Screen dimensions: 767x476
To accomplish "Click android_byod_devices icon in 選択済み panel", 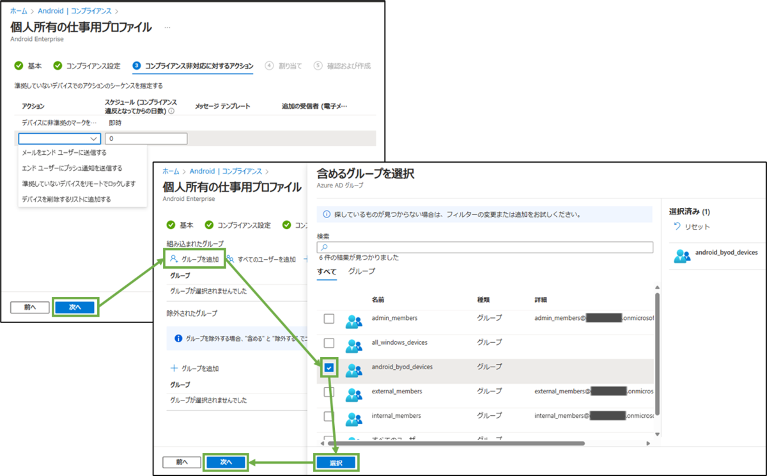I will pyautogui.click(x=682, y=256).
